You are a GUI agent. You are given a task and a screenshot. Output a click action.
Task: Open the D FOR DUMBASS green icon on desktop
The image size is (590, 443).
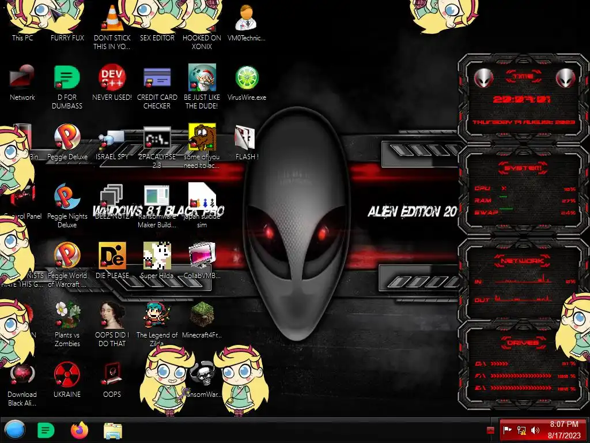67,78
